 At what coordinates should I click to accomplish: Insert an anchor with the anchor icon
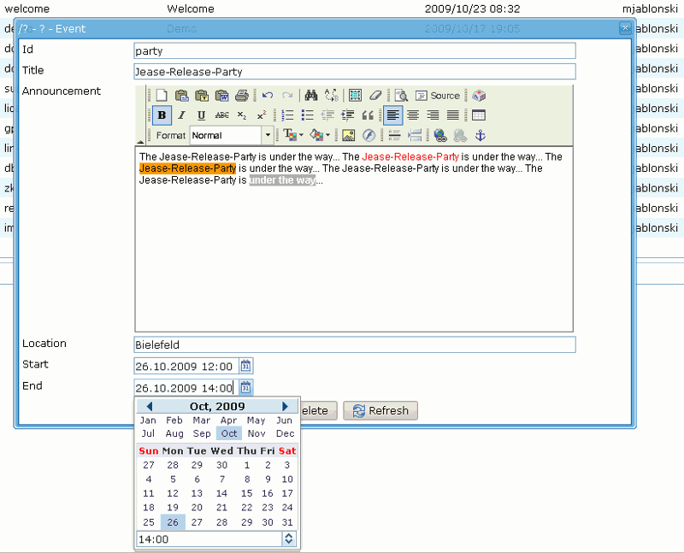tap(481, 135)
